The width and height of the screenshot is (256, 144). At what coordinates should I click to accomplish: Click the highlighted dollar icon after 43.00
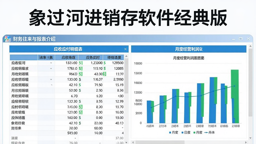(x=104, y=74)
